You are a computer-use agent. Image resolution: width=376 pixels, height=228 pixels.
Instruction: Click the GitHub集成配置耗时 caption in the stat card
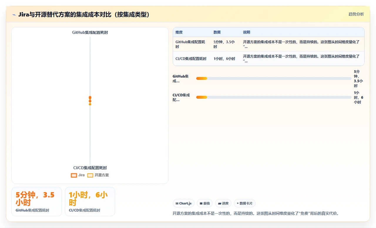tap(32, 210)
